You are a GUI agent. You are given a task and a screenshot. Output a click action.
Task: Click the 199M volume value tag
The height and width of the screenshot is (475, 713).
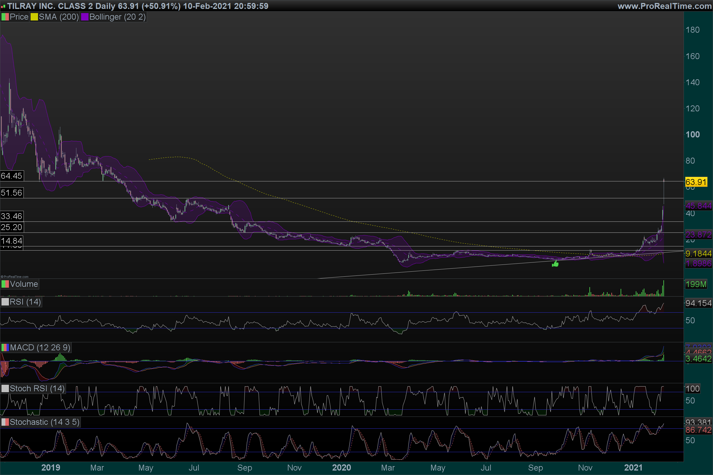click(x=696, y=284)
